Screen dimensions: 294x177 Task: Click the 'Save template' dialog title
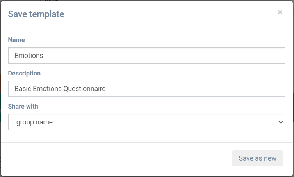pyautogui.click(x=36, y=14)
